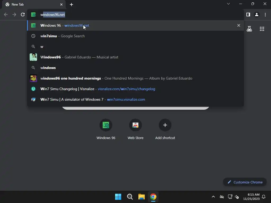Open Chrome's three-dot menu
Viewport: 271px width, 203px height.
(x=265, y=15)
